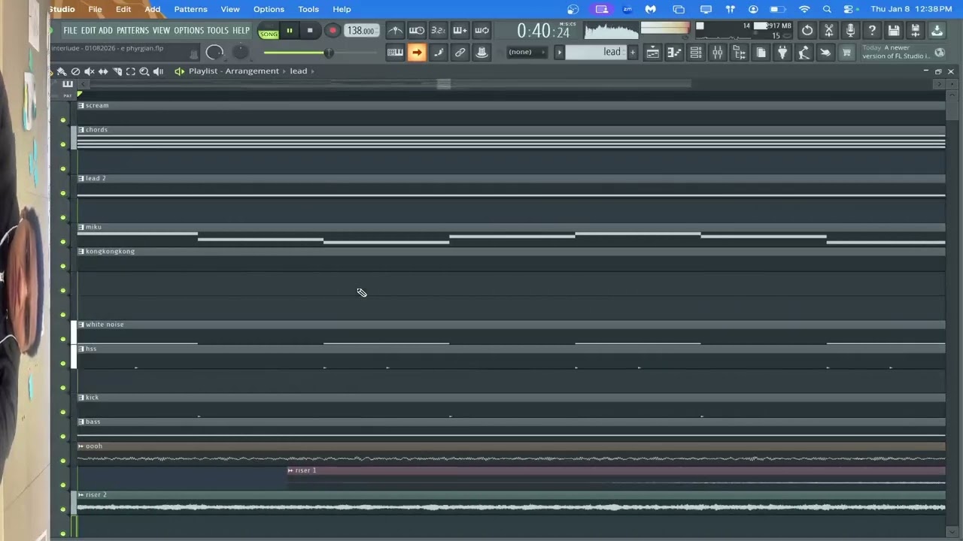Open the tempo tapper hammer icon
Image resolution: width=963 pixels, height=541 pixels.
804,52
